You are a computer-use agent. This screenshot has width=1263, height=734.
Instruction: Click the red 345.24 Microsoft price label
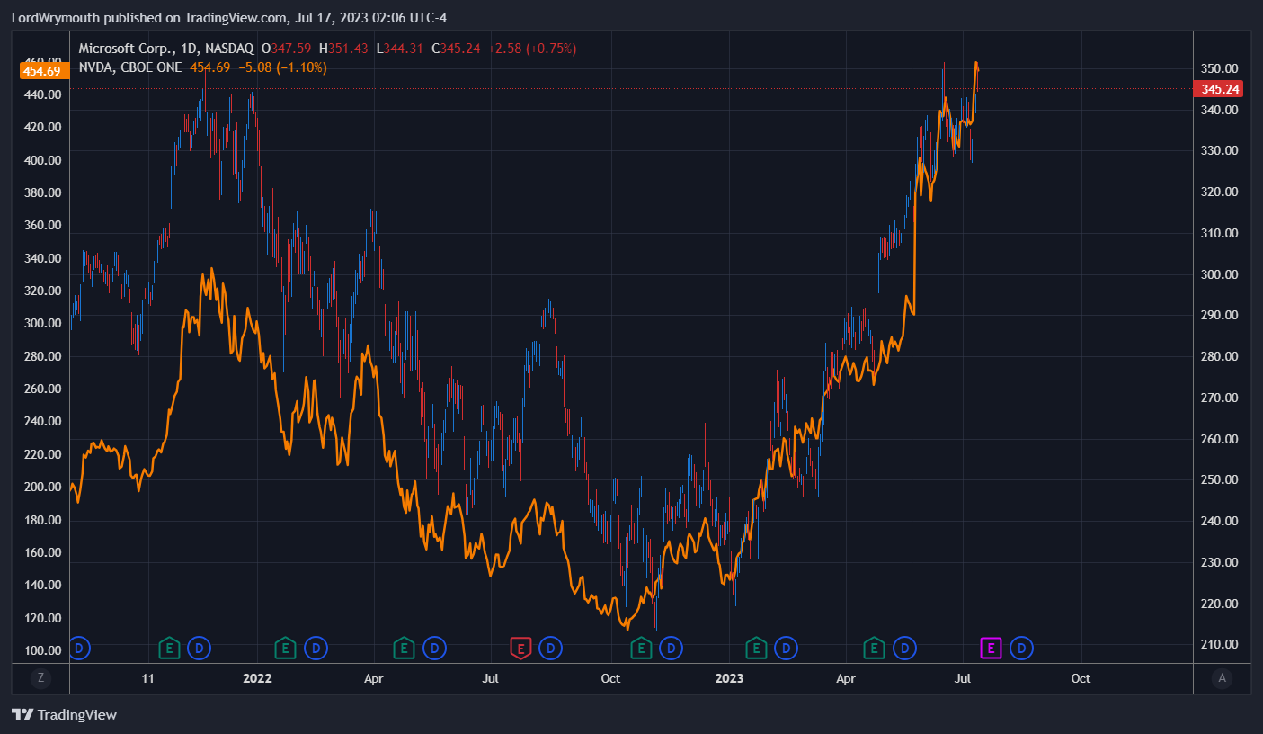coord(1221,88)
